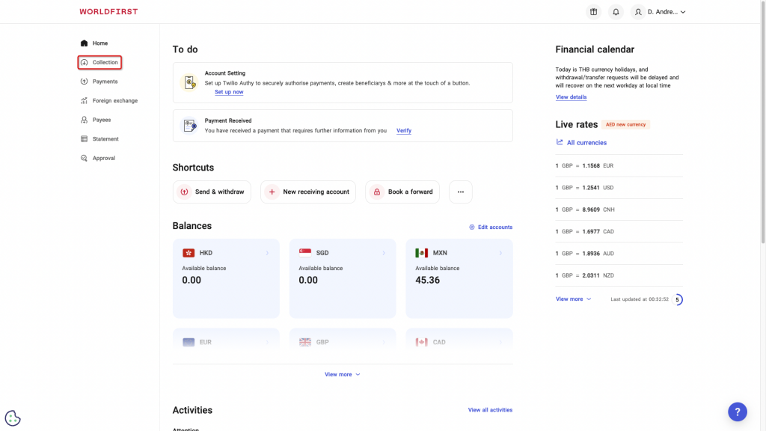Click the Set up now link

(229, 92)
